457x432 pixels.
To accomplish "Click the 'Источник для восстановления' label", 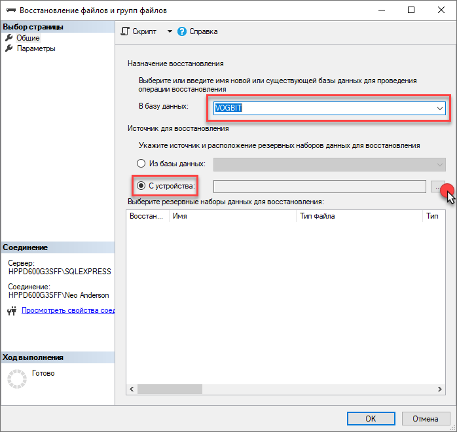I will (178, 128).
